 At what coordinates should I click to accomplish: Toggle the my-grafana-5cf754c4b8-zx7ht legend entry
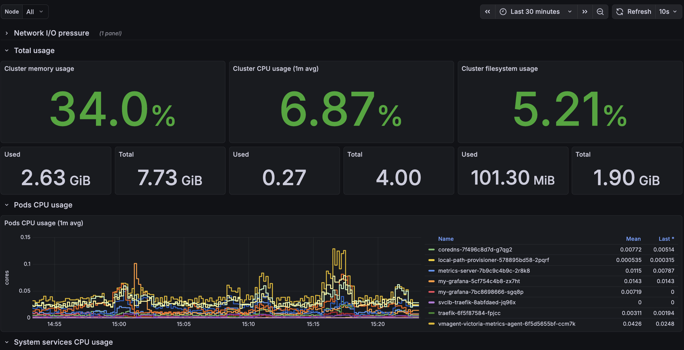click(x=479, y=281)
